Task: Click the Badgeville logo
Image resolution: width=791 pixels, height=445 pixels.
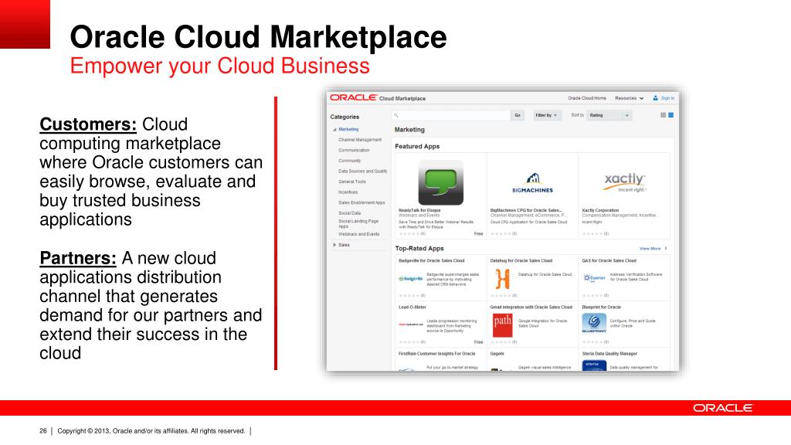Action: pos(411,278)
